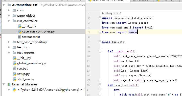182x96 pixels.
Task: Click 'Email' import name on line 4
Action: coord(149,27)
